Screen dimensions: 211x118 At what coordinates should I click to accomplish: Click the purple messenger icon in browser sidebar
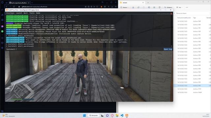coord(2,27)
